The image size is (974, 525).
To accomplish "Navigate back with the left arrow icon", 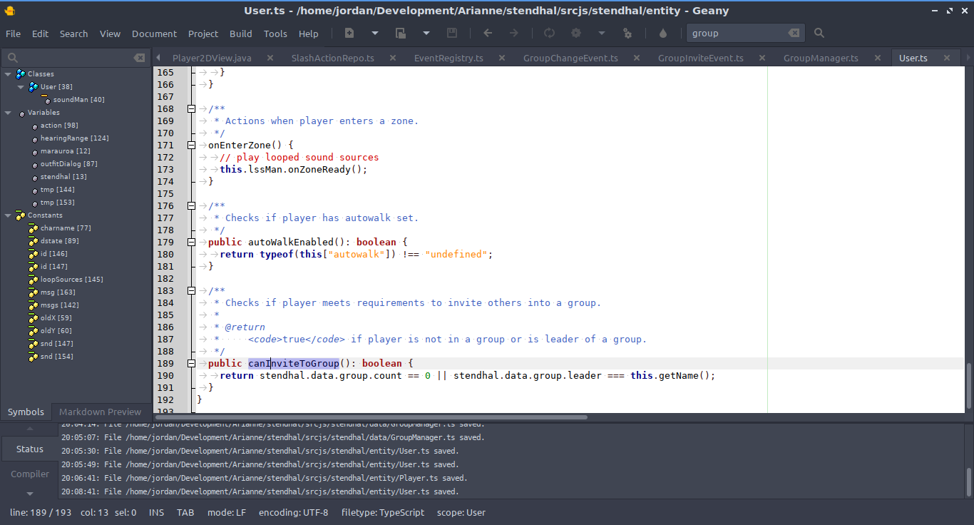I will (488, 33).
